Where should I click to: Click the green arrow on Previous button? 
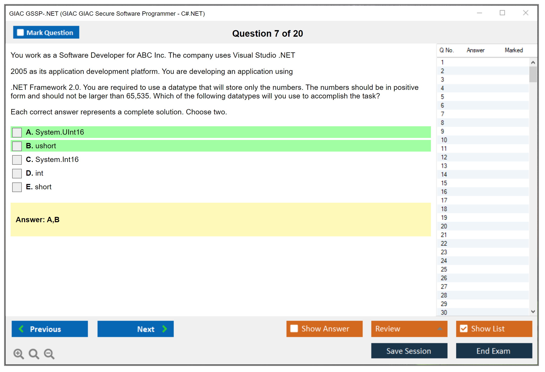(22, 329)
